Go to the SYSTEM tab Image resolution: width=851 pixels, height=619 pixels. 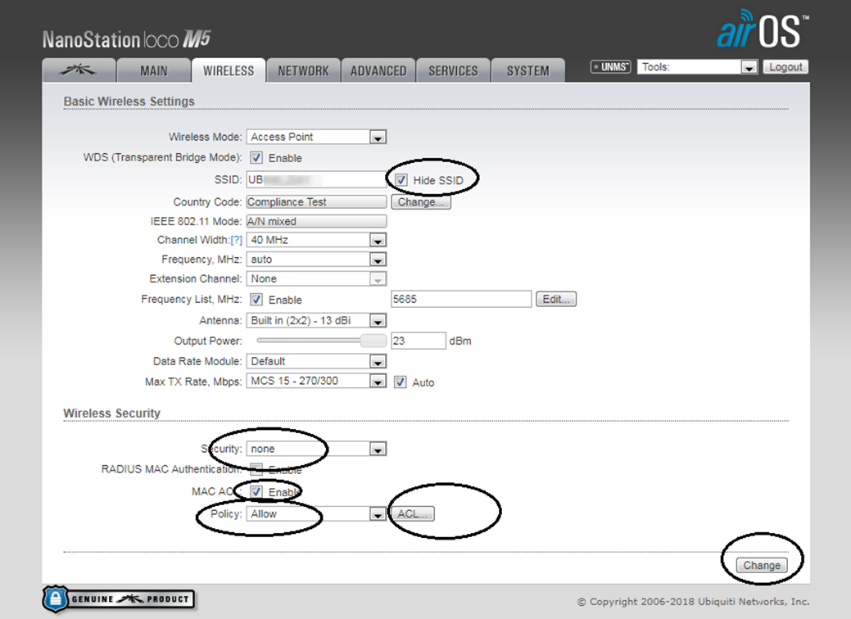527,71
